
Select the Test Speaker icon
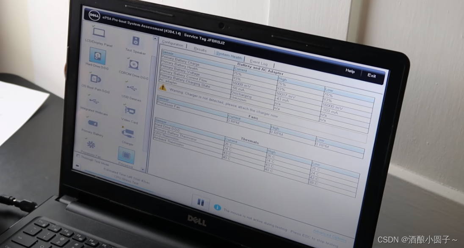(x=135, y=41)
